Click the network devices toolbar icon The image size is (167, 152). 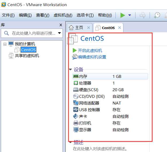click(142, 15)
